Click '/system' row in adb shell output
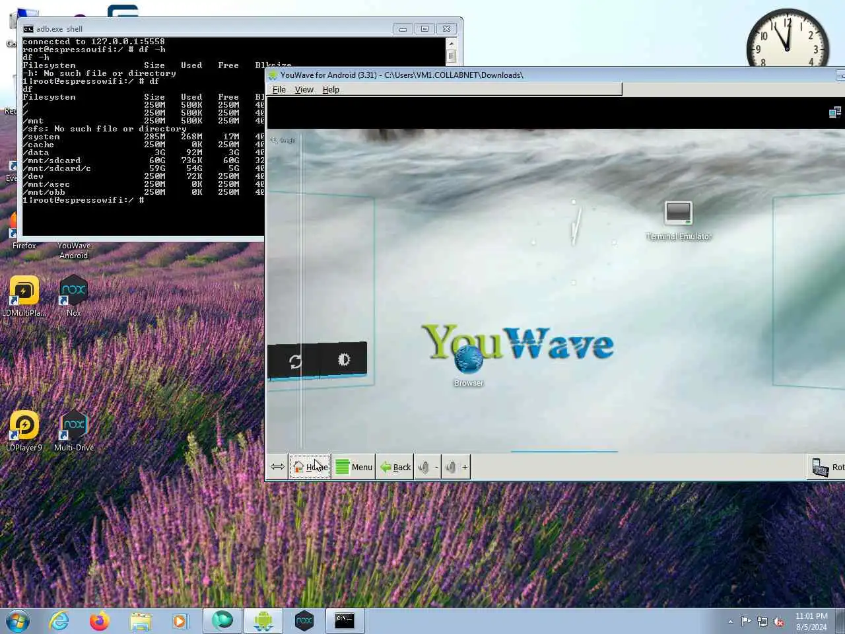The height and width of the screenshot is (634, 845). pos(143,137)
